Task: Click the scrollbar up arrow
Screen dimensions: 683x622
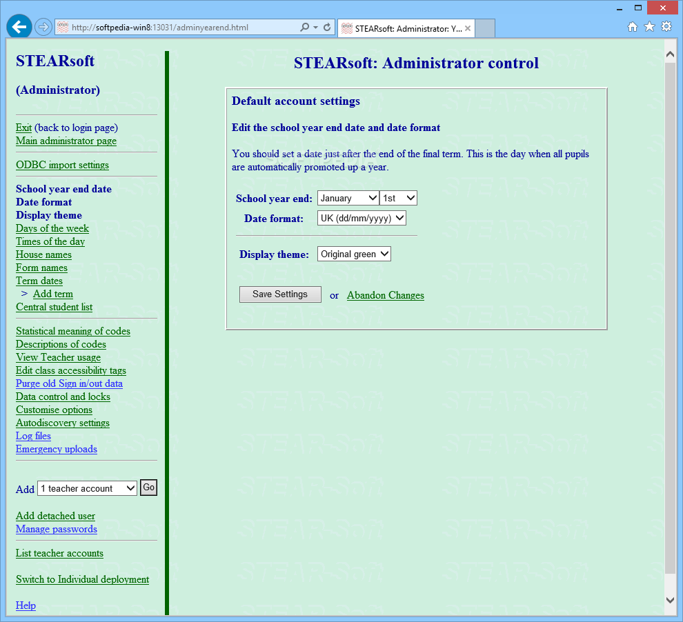Action: (x=671, y=54)
